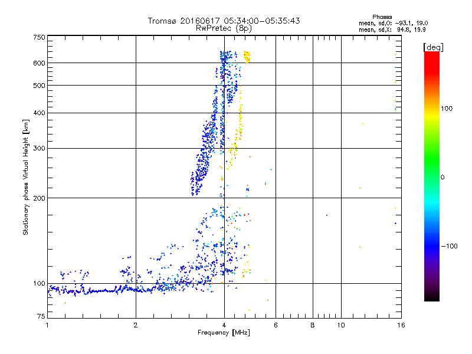The height and width of the screenshot is (354, 472).
Task: Click the black bottom of the phase colorbar
Action: point(432,297)
